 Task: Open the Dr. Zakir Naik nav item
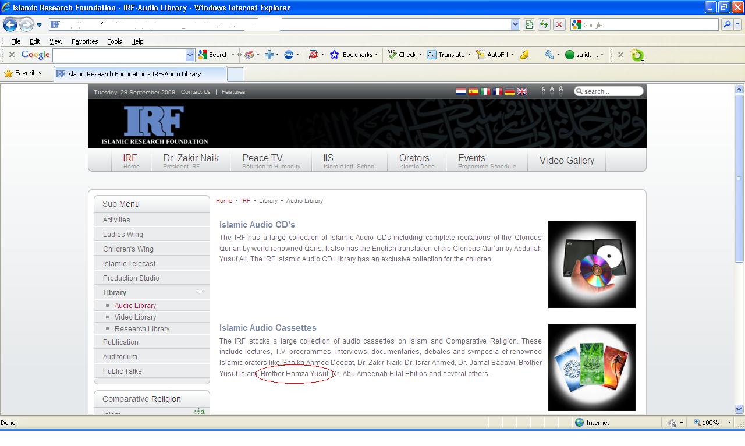coord(191,161)
